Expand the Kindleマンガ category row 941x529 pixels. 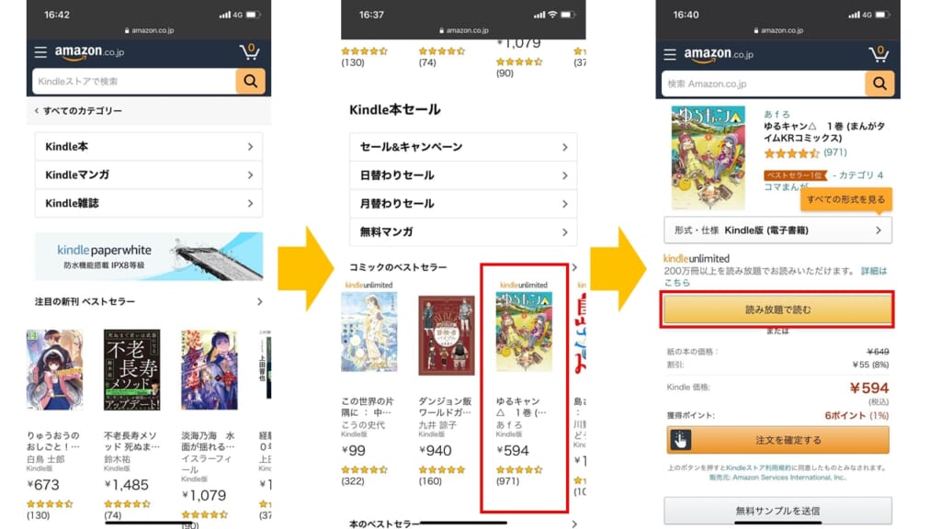coord(148,175)
